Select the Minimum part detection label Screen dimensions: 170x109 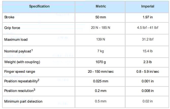coord(23,101)
